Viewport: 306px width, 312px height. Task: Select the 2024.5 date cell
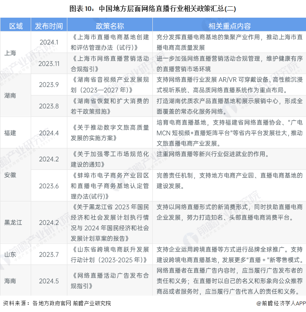click(48, 281)
